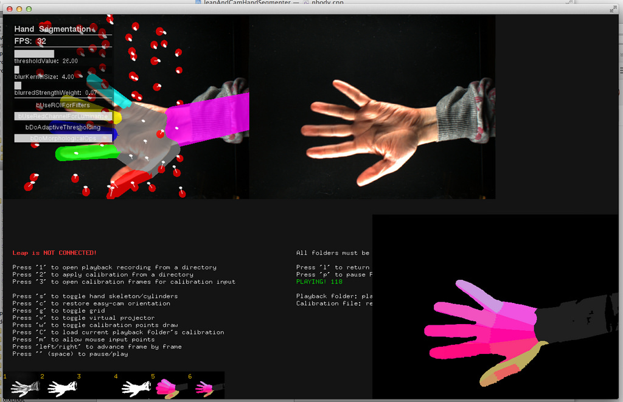This screenshot has width=623, height=402.
Task: Toggle bUseRedChannelForLuminance option
Action: [63, 116]
